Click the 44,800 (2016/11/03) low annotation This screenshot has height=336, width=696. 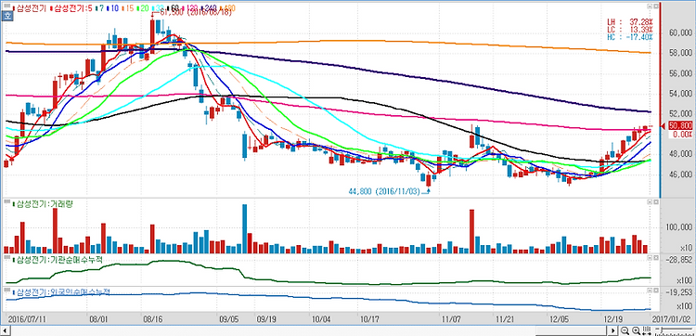[x=385, y=192]
